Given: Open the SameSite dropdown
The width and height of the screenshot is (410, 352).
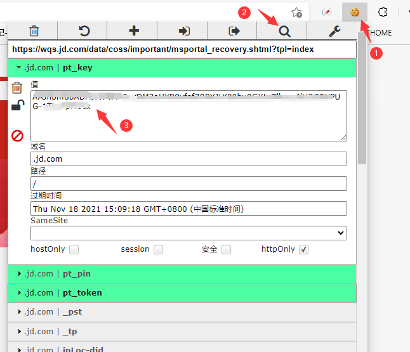Looking at the screenshot, I should (188, 233).
